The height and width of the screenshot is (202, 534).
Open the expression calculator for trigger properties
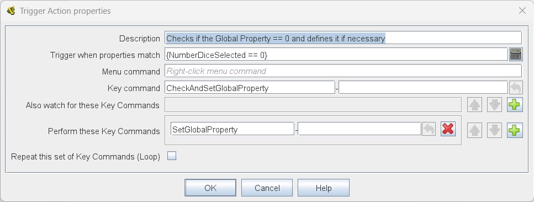click(516, 55)
